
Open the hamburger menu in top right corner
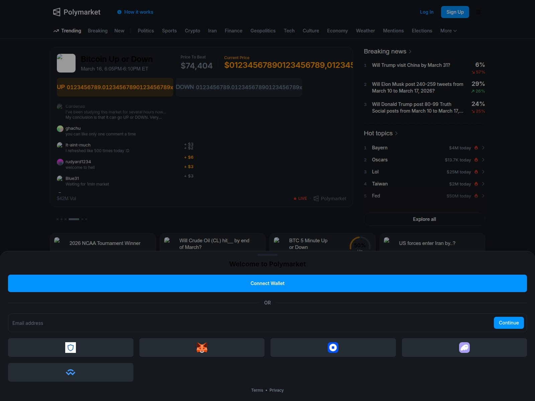[x=478, y=12]
